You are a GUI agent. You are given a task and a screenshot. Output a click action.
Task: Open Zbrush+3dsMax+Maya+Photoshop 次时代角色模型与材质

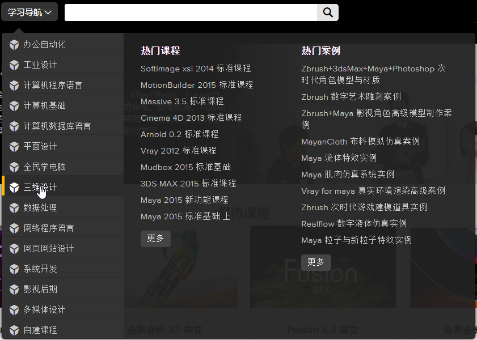click(373, 74)
